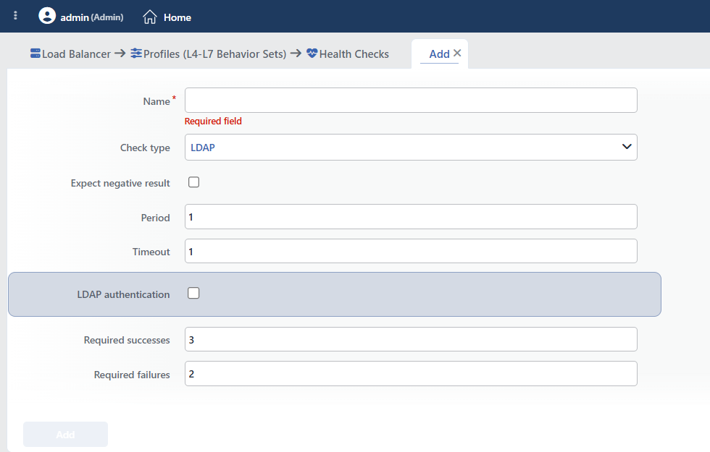Open the Check type dropdown arrow
Screen dimensions: 710x452
[x=627, y=146]
